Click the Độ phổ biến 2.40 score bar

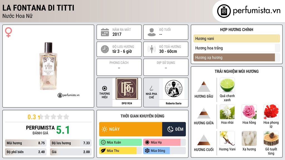coord(26,152)
